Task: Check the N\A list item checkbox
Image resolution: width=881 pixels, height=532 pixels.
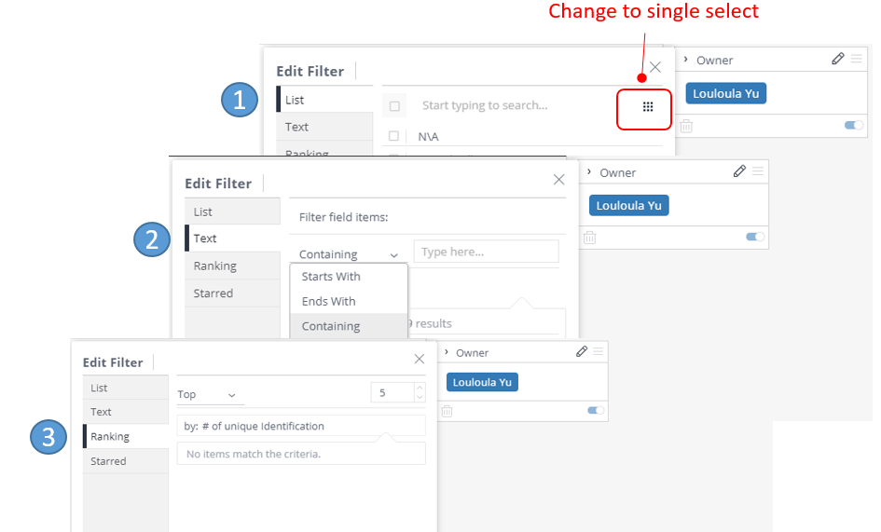Action: point(393,136)
